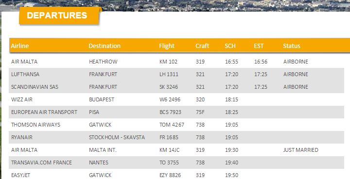Select the Stockholm - Skavsta destination
This screenshot has width=350, height=179.
(x=117, y=137)
